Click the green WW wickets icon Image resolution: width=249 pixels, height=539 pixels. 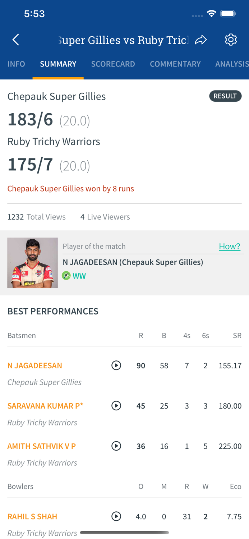tap(67, 276)
